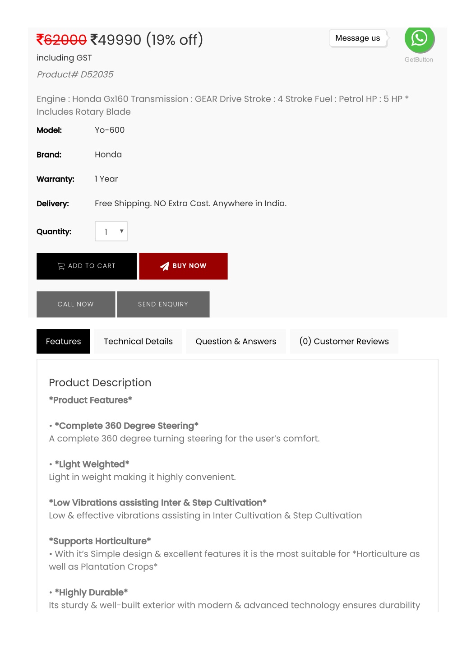
Task: Click the CALL NOW button
Action: point(76,304)
